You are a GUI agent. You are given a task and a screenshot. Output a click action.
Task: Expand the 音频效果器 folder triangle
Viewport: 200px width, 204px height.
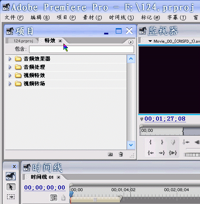click(10, 59)
